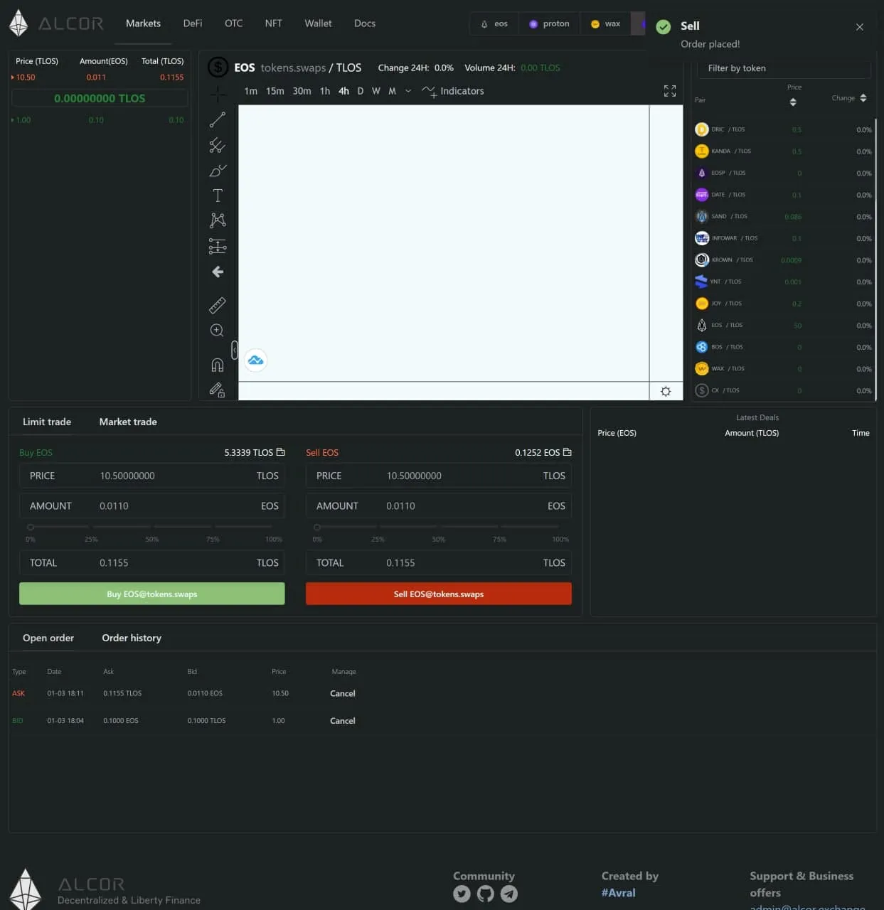Select the text annotation tool
Screen dimensions: 884x910
pyautogui.click(x=218, y=195)
